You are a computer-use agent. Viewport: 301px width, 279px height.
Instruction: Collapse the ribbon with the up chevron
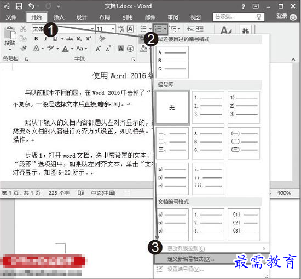click(x=293, y=60)
